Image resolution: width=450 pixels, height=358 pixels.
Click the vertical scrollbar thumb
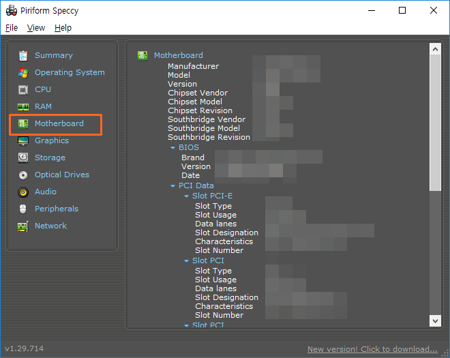coord(435,123)
